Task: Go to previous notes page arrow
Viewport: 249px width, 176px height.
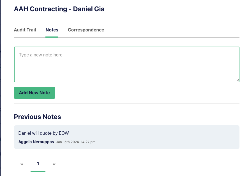Action: click(22, 164)
